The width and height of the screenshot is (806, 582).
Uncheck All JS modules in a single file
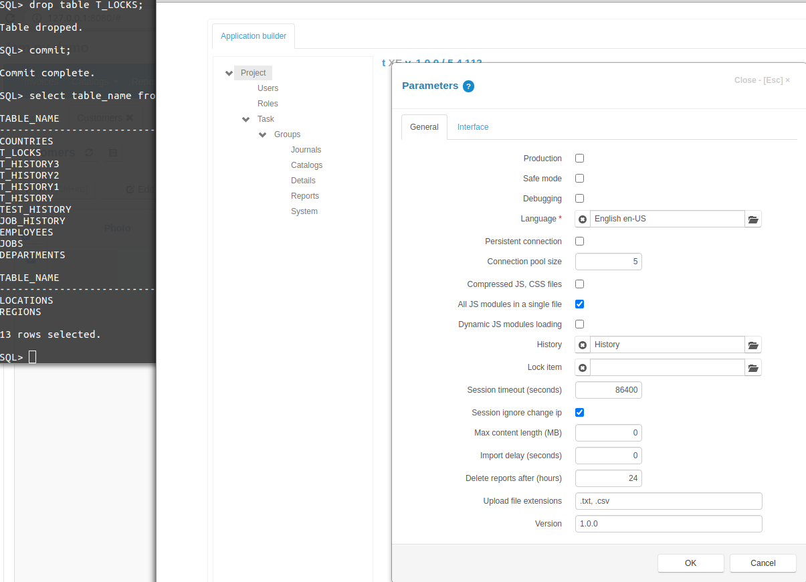point(579,304)
